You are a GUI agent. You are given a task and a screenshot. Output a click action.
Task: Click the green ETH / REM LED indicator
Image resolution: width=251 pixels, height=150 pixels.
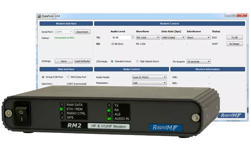click(x=61, y=108)
